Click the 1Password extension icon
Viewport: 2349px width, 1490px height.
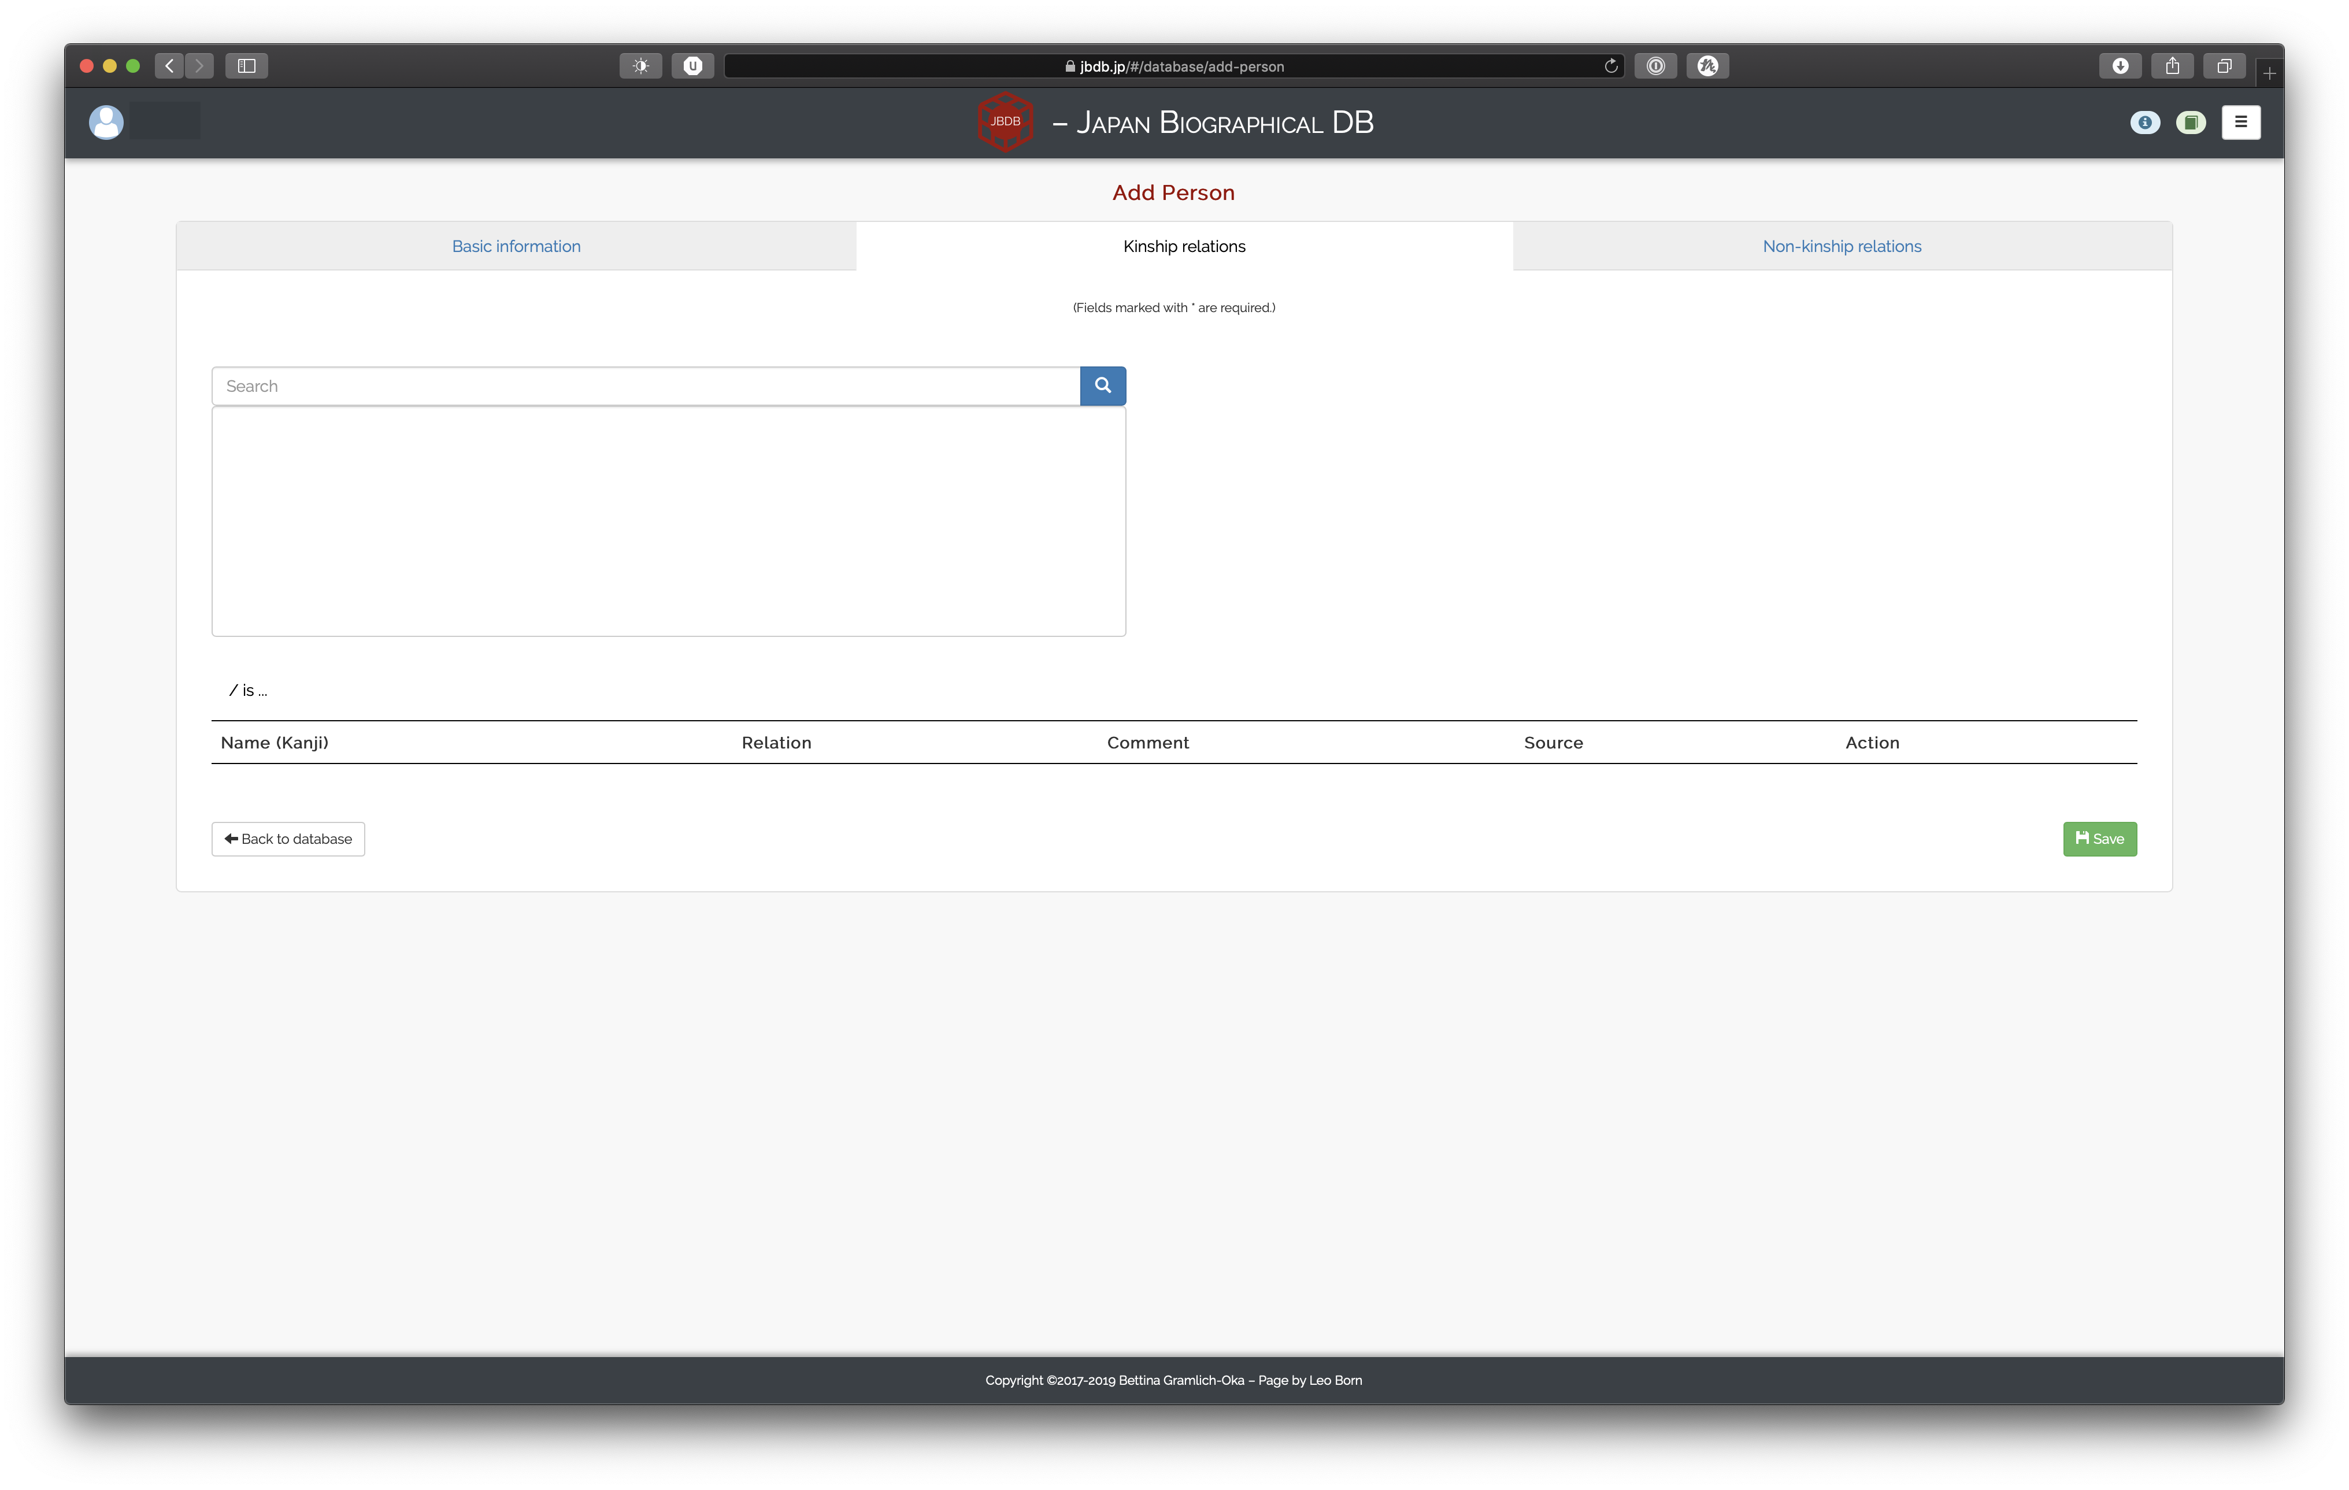[x=1655, y=65]
